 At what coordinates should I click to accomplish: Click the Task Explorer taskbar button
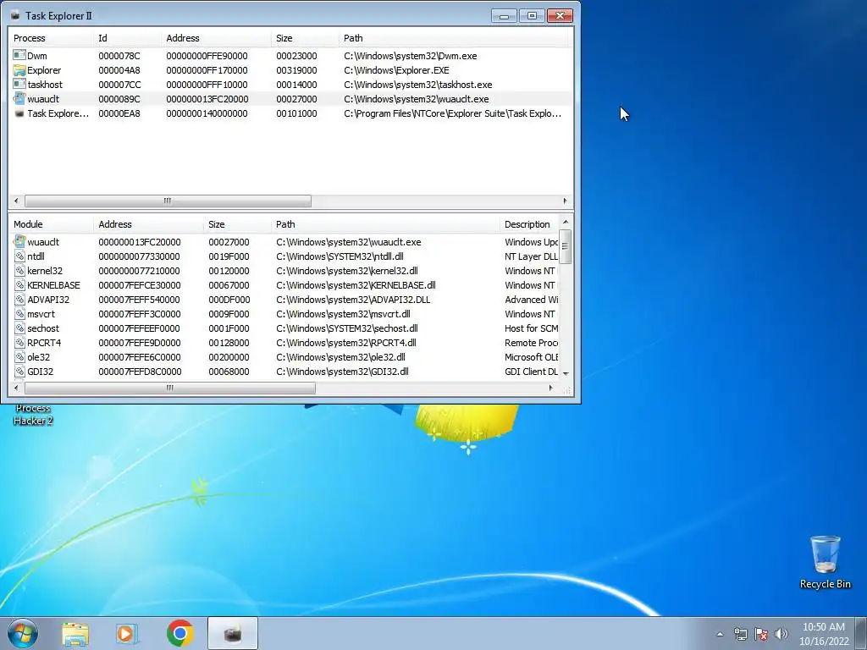coord(233,633)
